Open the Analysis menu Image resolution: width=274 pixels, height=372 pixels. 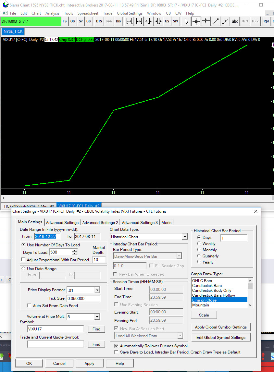(52, 13)
